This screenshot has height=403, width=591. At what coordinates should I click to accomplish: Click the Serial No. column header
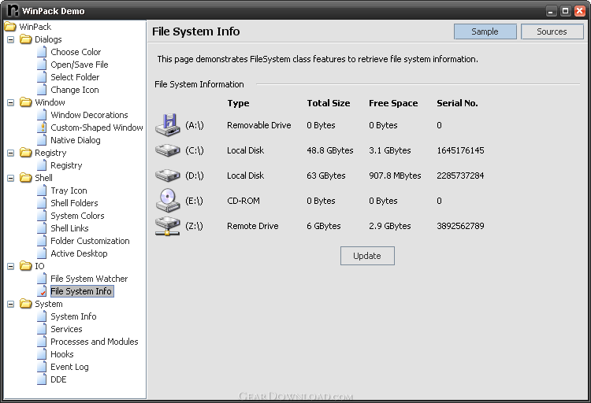point(457,103)
